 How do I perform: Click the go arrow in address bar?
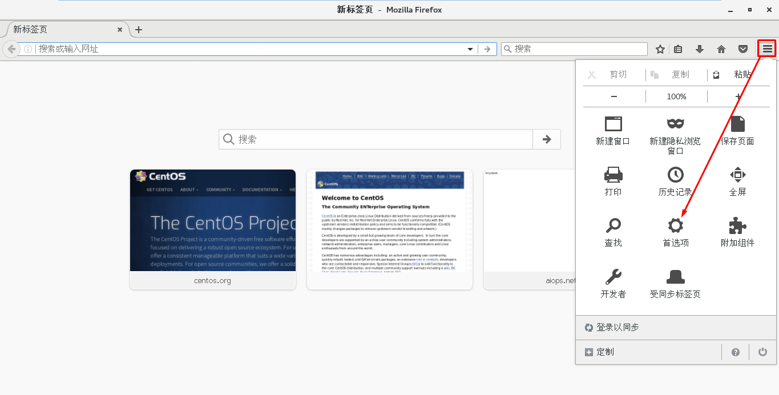(487, 49)
